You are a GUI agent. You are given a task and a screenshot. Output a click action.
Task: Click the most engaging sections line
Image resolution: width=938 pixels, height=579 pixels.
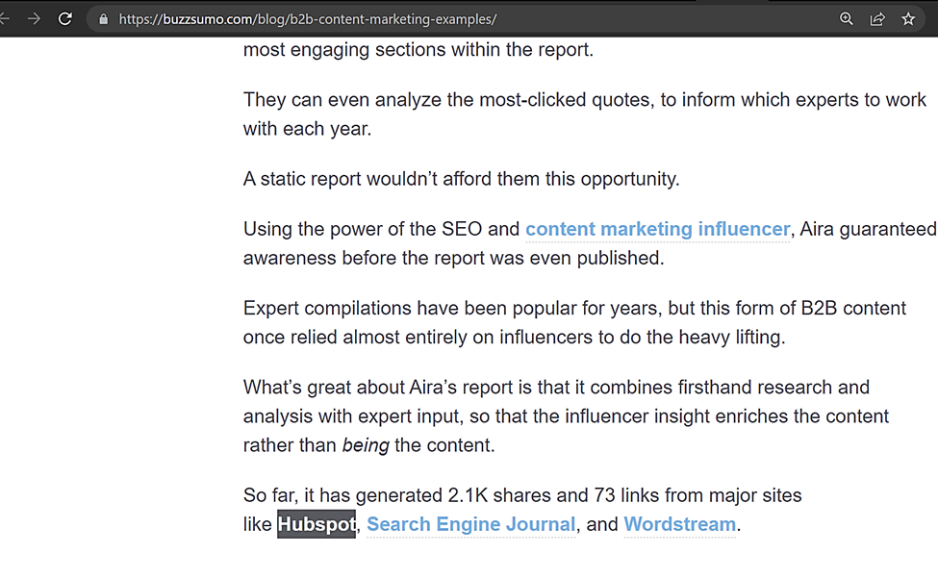coord(418,50)
